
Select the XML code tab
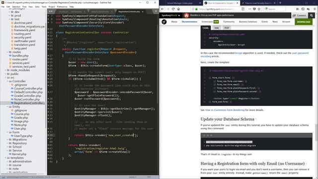pos(217,28)
